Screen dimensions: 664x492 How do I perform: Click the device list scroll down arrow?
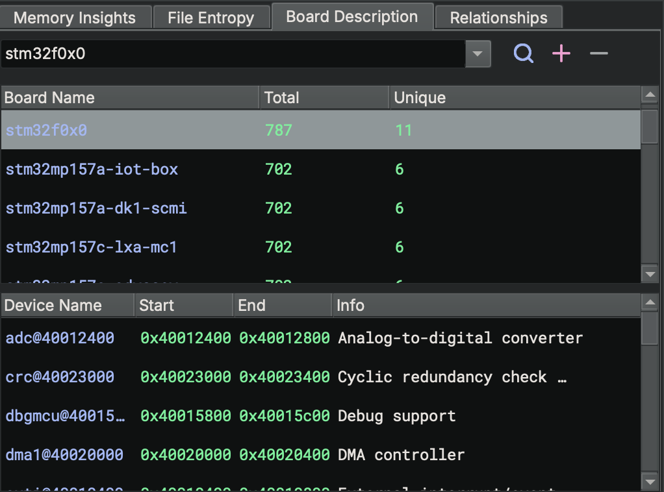tap(650, 481)
